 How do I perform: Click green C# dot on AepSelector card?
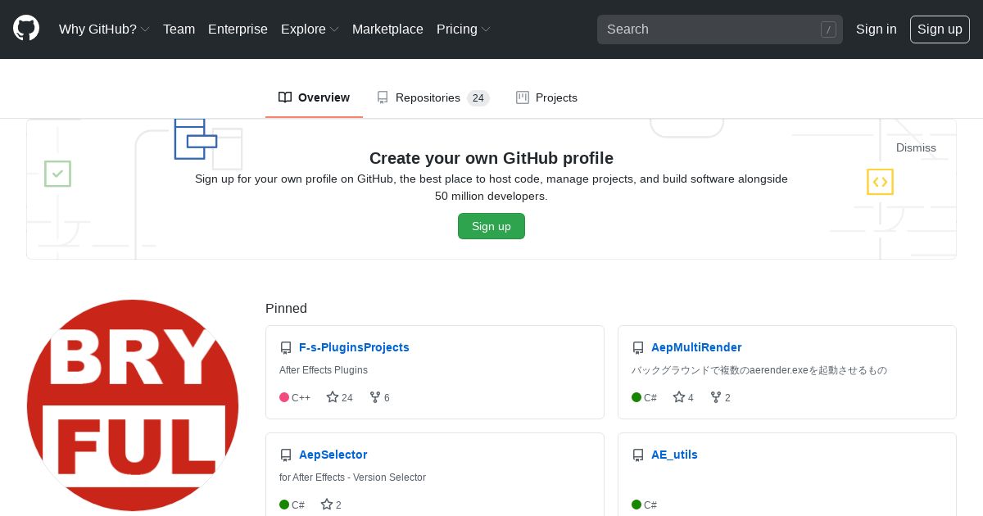click(284, 505)
